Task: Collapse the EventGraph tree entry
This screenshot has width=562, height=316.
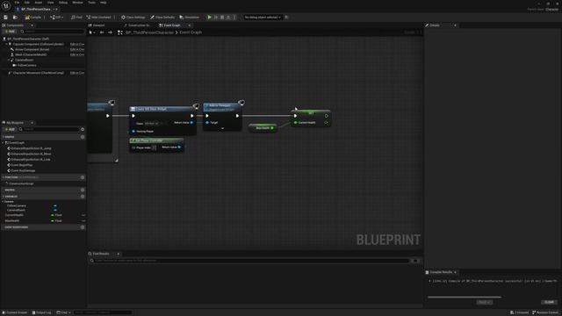Action: 4,142
